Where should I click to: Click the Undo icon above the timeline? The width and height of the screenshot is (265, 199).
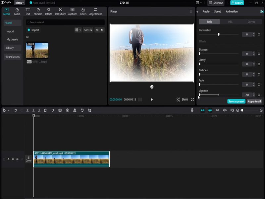click(15, 110)
